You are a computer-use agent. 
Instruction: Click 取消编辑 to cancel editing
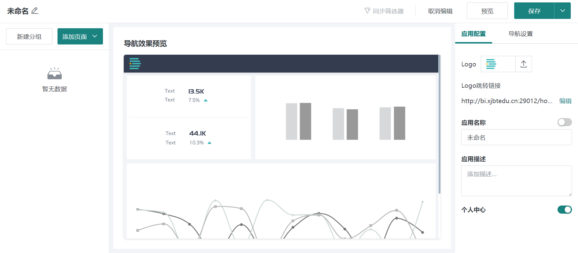coord(440,11)
